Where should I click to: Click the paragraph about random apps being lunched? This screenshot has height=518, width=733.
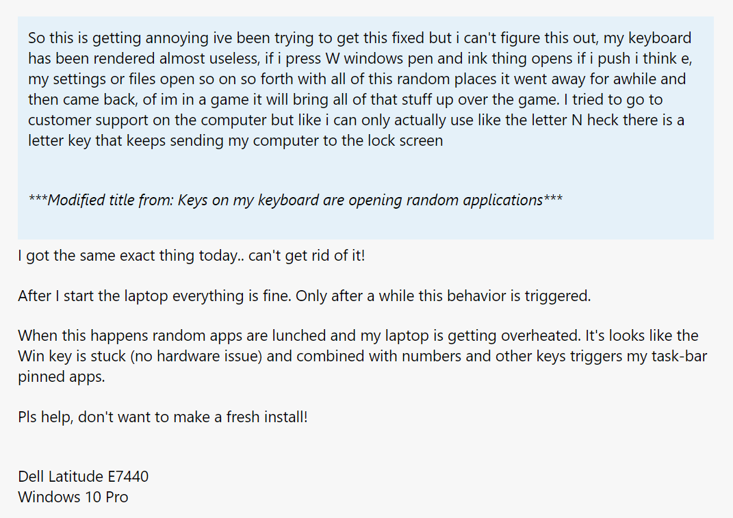click(x=363, y=357)
